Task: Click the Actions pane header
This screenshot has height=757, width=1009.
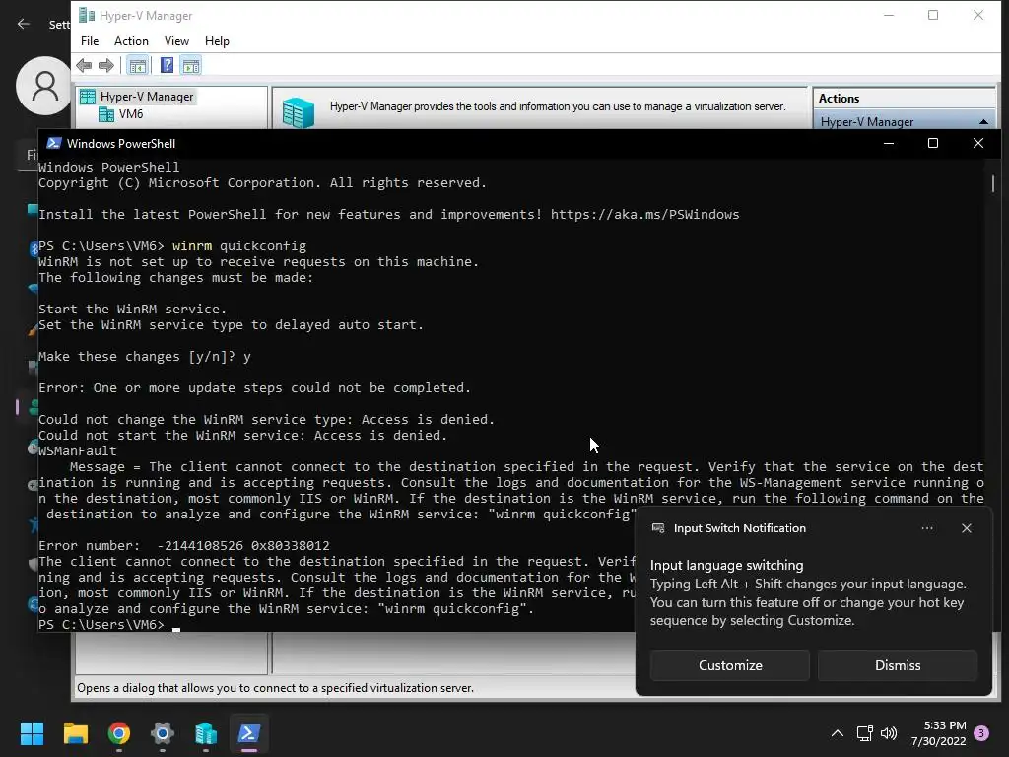Action: click(x=905, y=99)
